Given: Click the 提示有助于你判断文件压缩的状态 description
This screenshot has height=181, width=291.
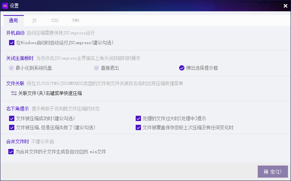Looking at the screenshot, I should 65,109.
